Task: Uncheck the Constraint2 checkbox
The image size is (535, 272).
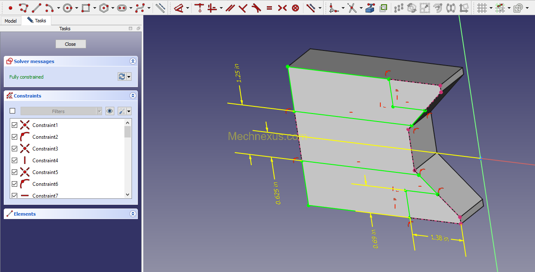Action: pos(15,137)
